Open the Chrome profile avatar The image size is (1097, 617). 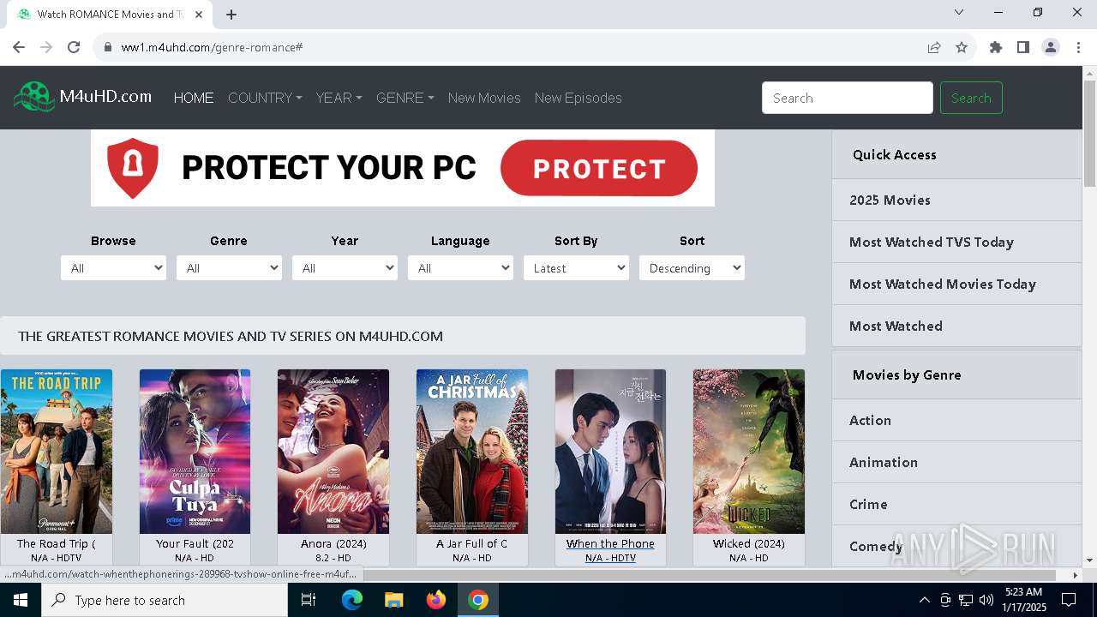pyautogui.click(x=1051, y=47)
